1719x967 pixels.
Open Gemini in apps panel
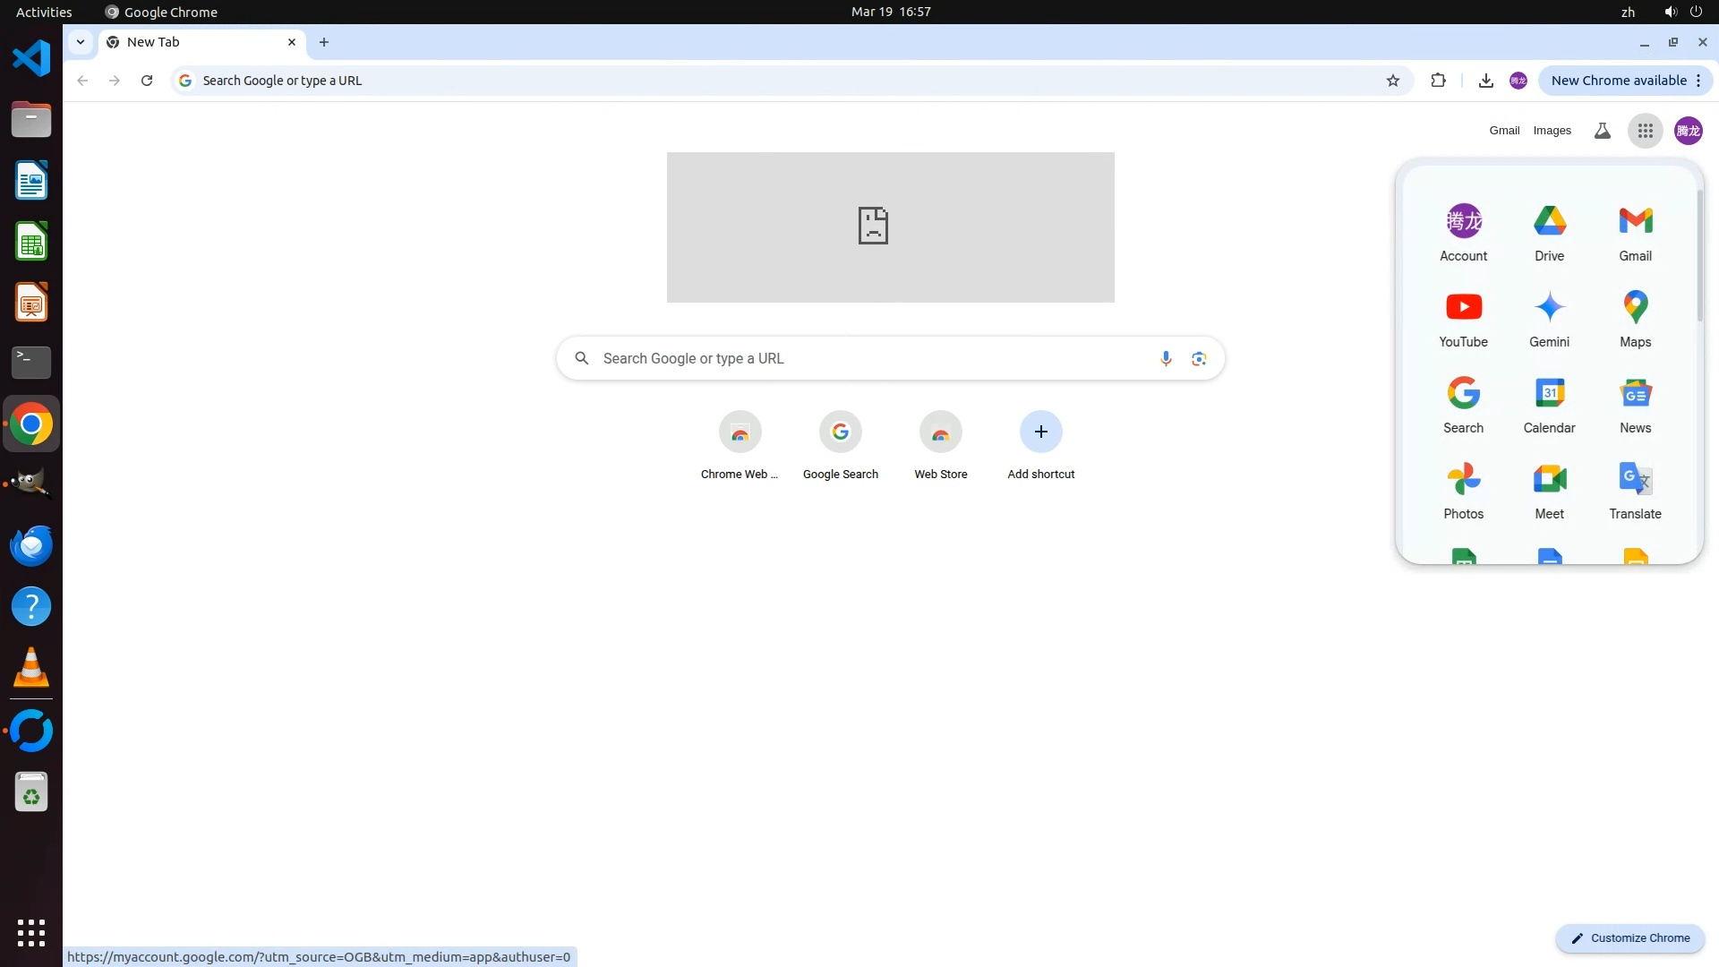coord(1549,317)
